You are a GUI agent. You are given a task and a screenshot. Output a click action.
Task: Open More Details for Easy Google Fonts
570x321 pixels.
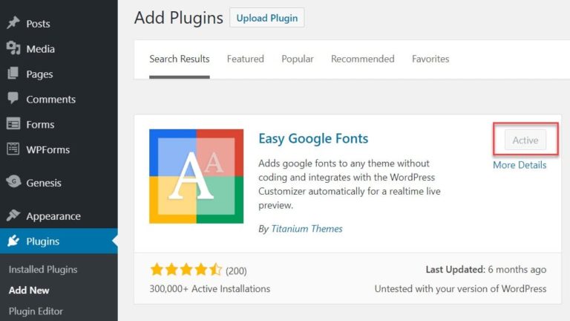(x=520, y=165)
